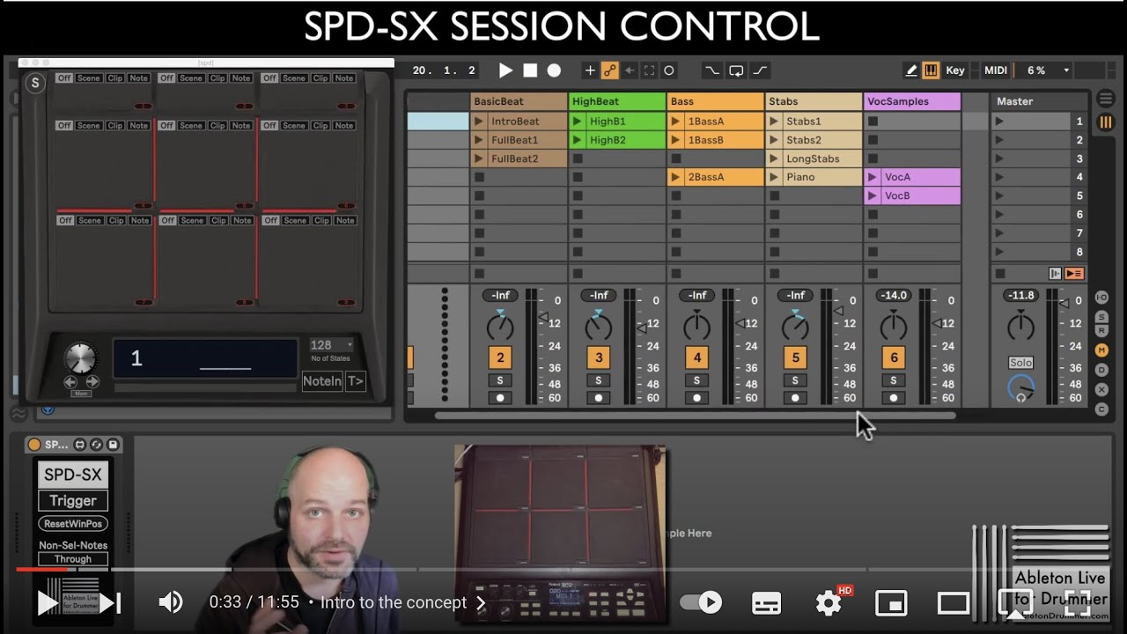Click the Trigger button on the device
This screenshot has height=634, width=1127.
73,501
